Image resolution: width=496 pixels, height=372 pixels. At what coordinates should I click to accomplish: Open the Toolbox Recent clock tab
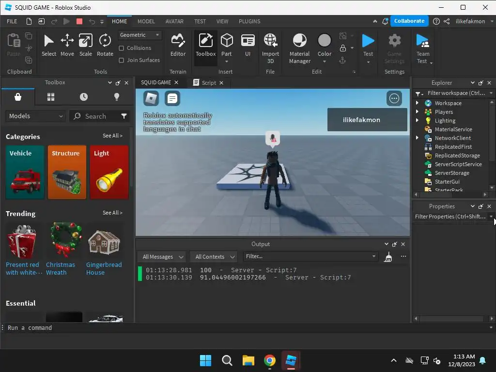[83, 97]
